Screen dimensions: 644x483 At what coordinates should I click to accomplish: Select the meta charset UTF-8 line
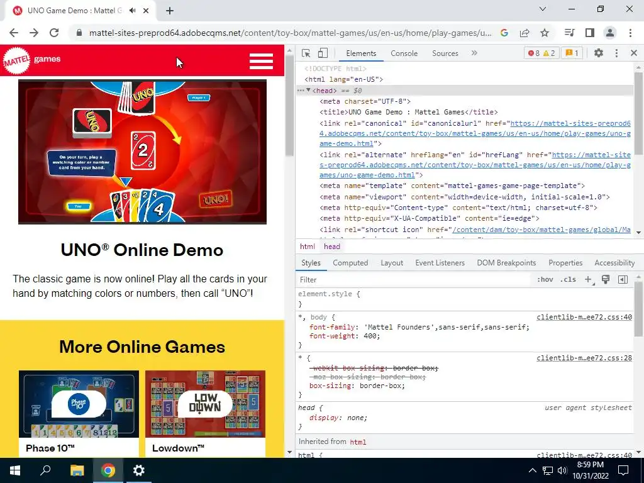pyautogui.click(x=365, y=101)
